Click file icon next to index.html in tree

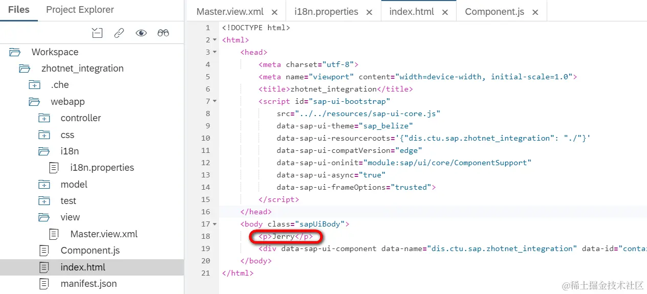[x=45, y=267]
